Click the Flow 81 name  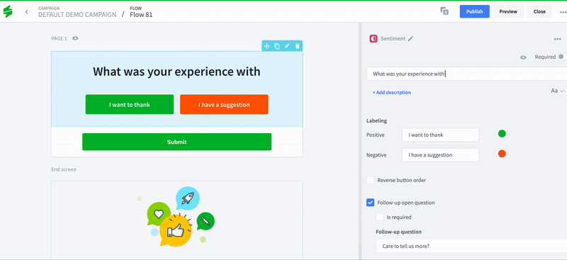(x=141, y=15)
